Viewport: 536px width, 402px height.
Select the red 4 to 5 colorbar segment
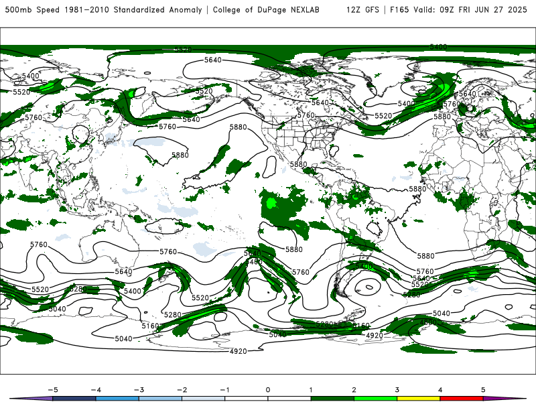coord(462,399)
